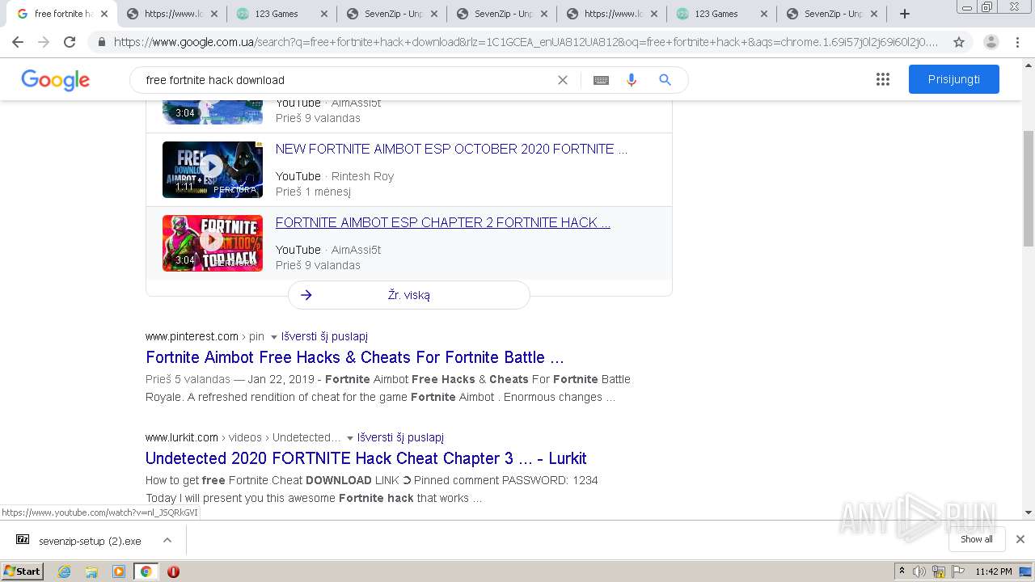This screenshot has width=1035, height=582.
Task: Play the TOP HACK 3:04 video thumbnail
Action: tap(213, 243)
